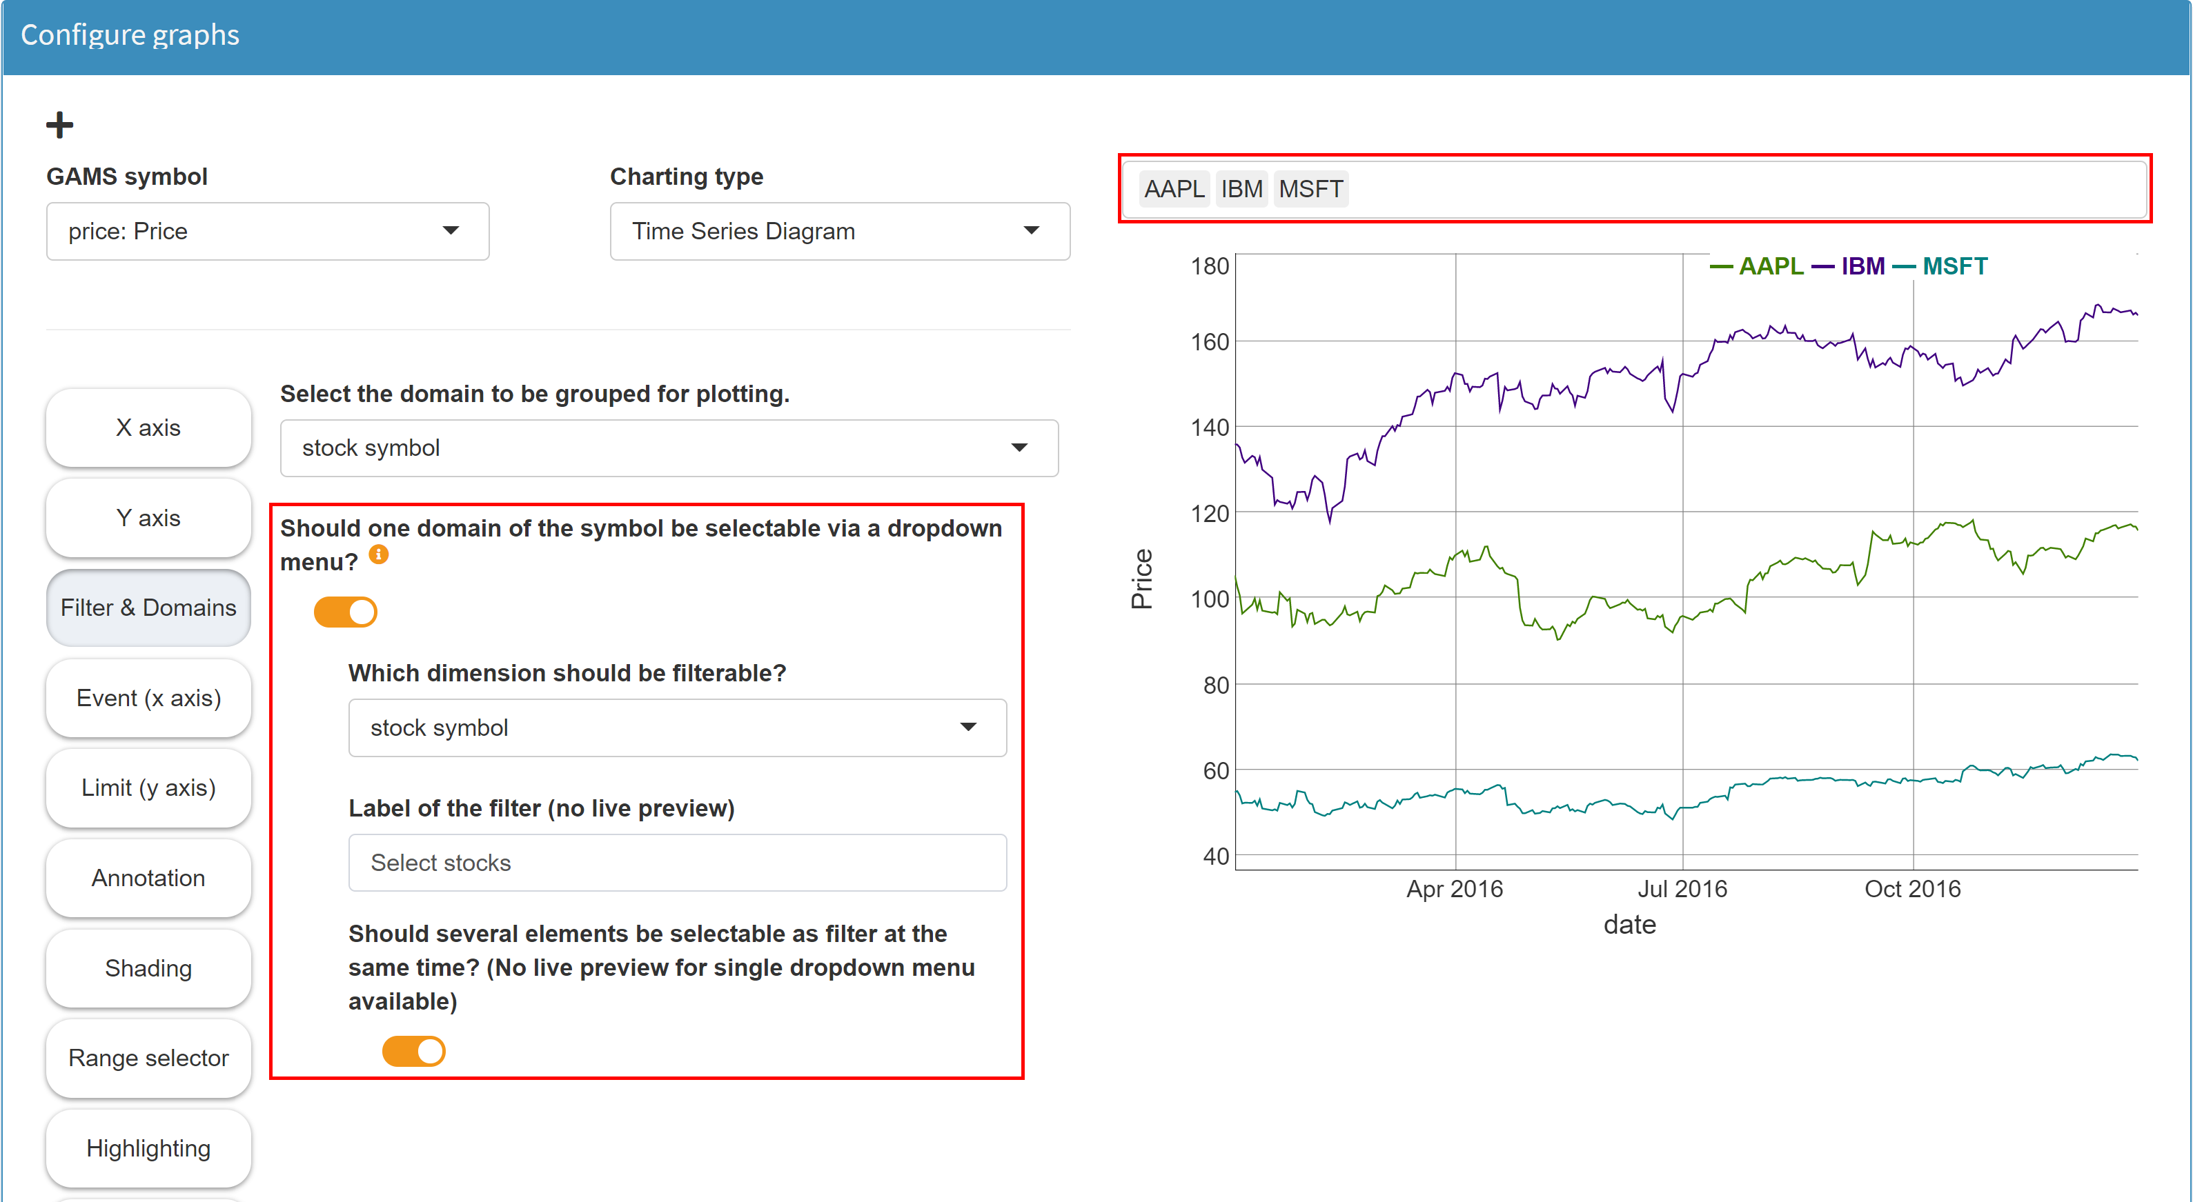
Task: Expand the domain grouping dropdown set to stock symbol
Action: (x=669, y=448)
